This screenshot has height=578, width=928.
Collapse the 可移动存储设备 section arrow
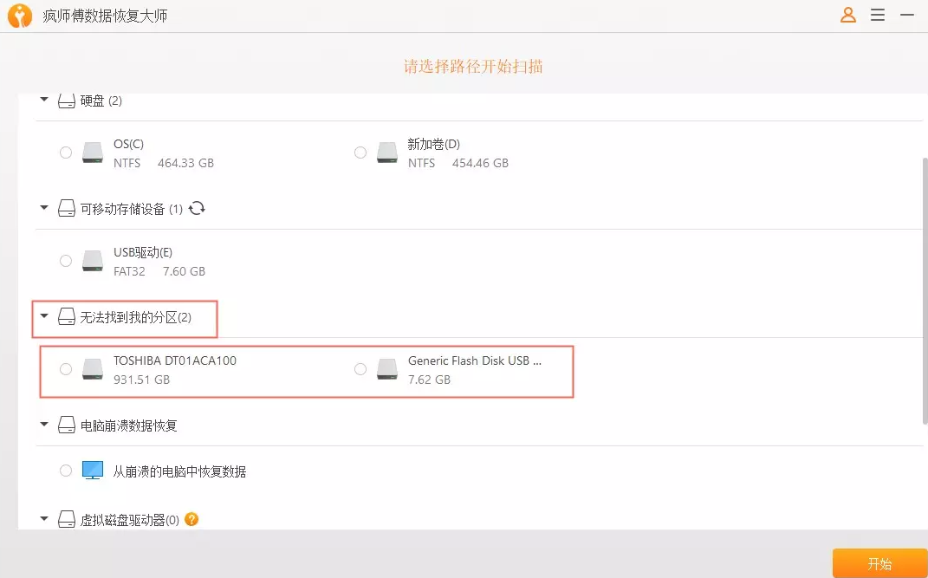pyautogui.click(x=44, y=208)
